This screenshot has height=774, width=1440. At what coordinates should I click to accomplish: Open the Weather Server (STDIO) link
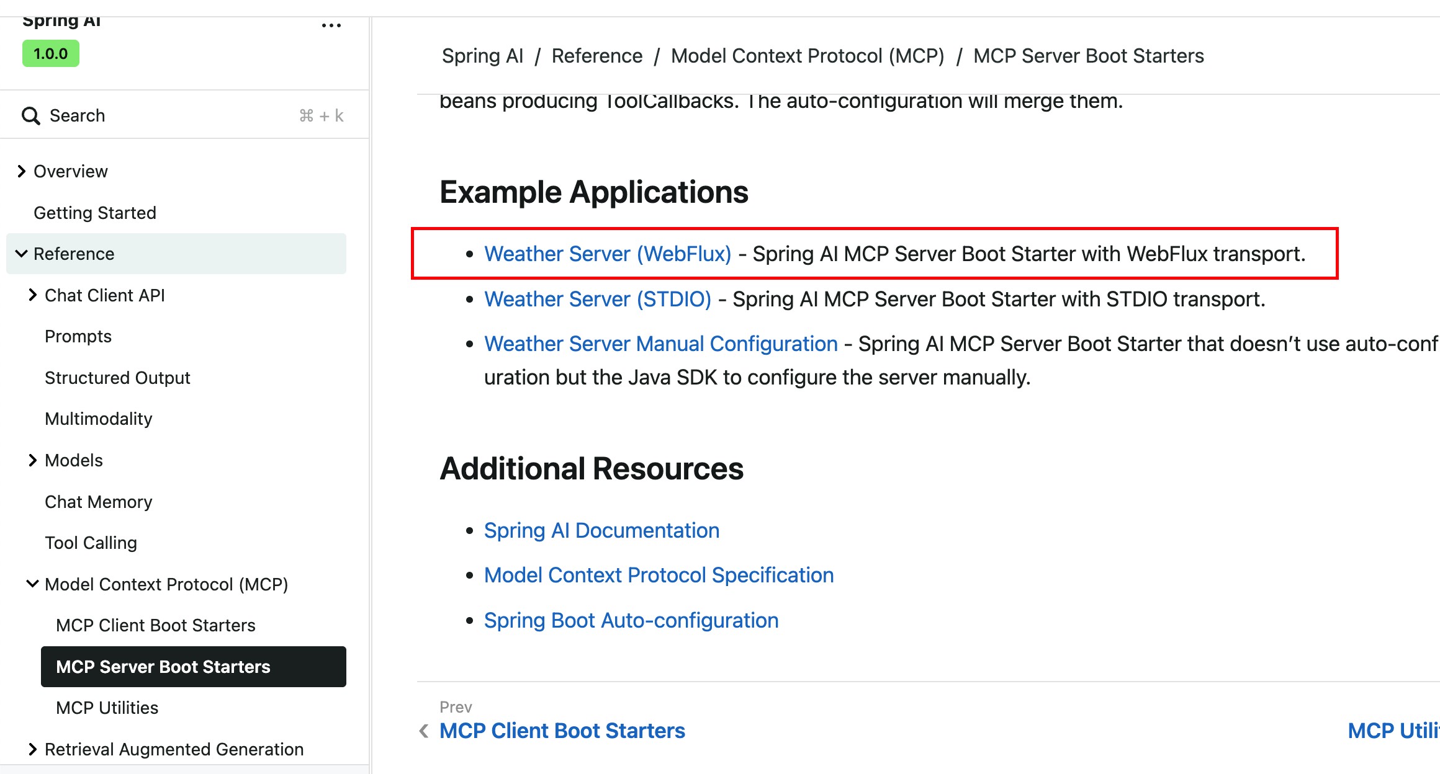point(597,299)
